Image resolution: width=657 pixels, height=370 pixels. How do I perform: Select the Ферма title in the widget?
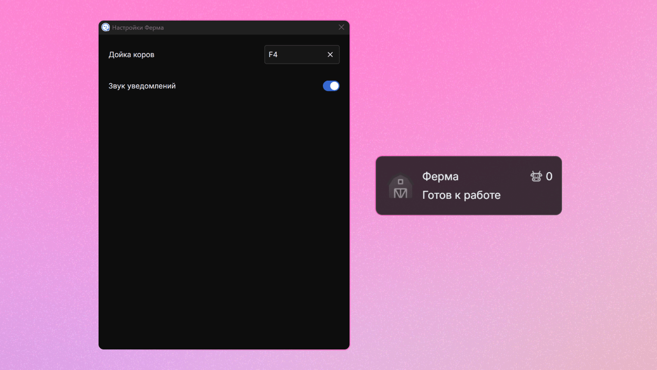click(440, 177)
